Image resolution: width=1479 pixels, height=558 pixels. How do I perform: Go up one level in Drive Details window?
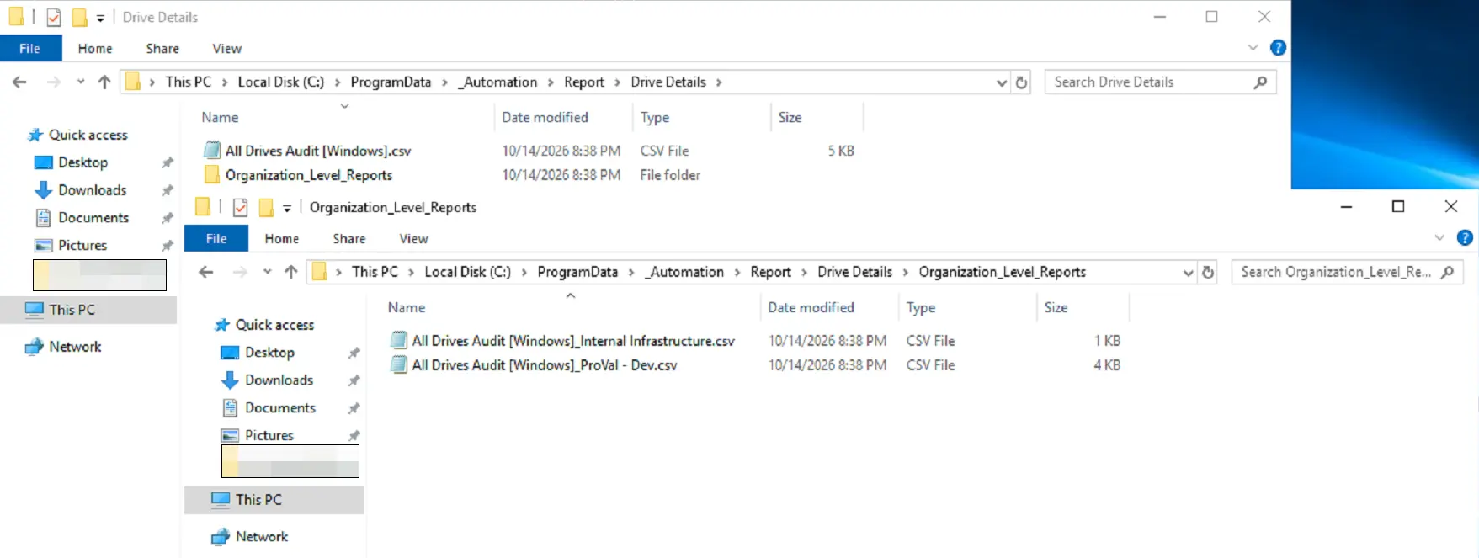pyautogui.click(x=104, y=82)
